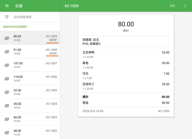Click the 30.00 price of 春卷
This screenshot has width=192, height=139.
166,63
